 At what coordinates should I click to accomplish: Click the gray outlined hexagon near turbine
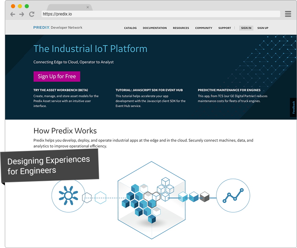point(87,198)
